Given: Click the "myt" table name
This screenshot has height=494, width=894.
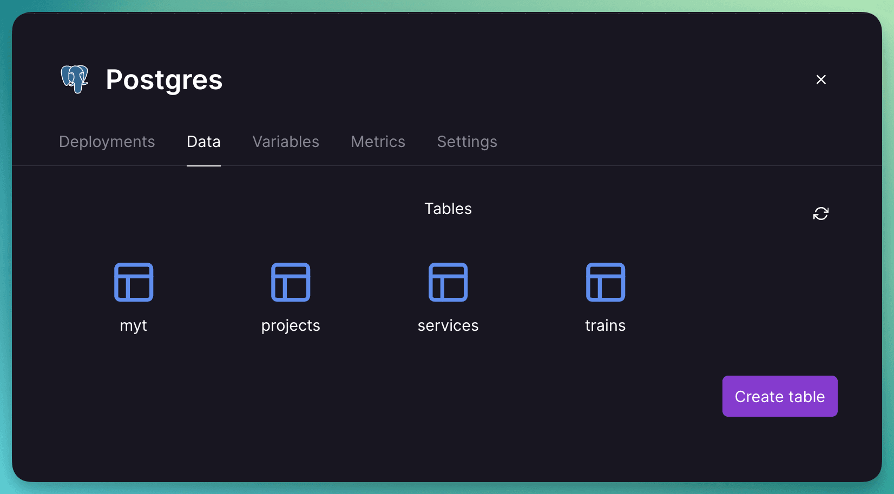Looking at the screenshot, I should tap(134, 325).
